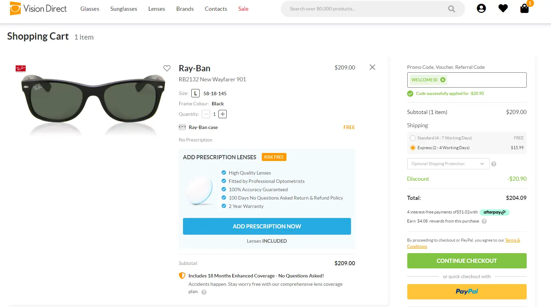Click Continue Checkout button
Screen dimensions: 551x307
[466, 261]
